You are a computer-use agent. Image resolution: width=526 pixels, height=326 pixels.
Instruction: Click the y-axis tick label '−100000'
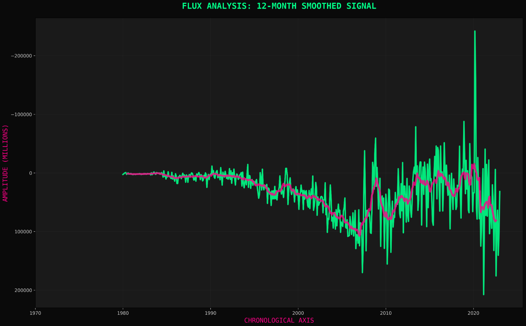tap(22, 115)
